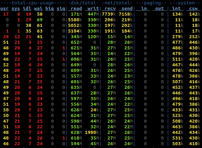Click the 'usr' column header
This screenshot has height=148, width=202.
click(4, 8)
